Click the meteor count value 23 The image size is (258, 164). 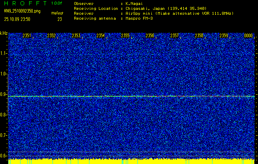point(59,19)
